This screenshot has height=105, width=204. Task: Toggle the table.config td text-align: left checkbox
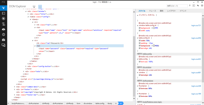(x=139, y=48)
